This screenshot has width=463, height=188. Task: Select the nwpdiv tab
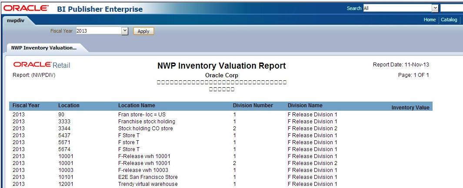point(16,21)
